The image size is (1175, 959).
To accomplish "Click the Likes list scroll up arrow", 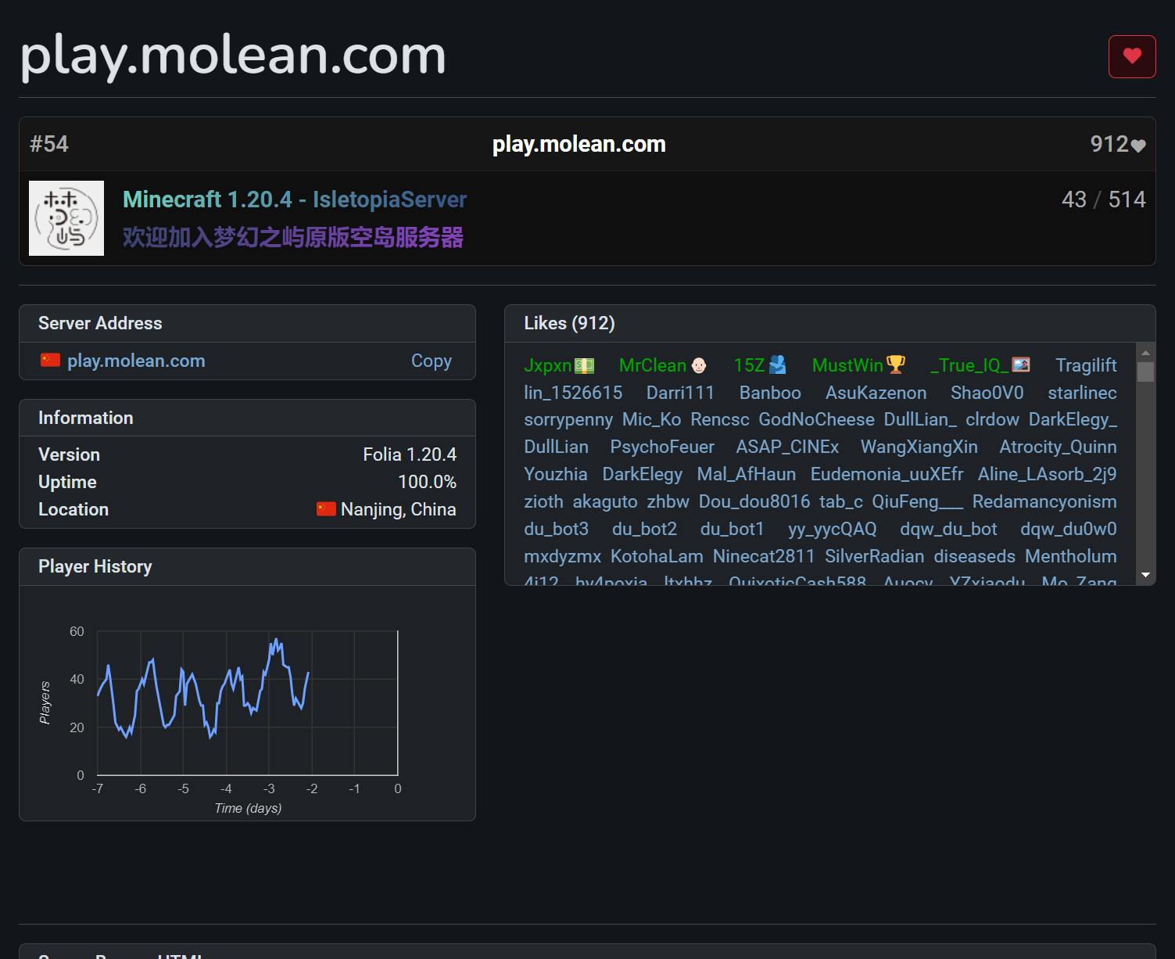I will point(1145,353).
